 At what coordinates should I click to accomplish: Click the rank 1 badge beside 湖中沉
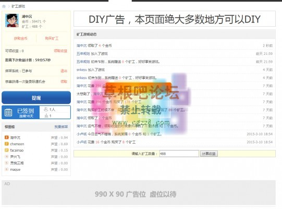pyautogui.click(x=7, y=137)
